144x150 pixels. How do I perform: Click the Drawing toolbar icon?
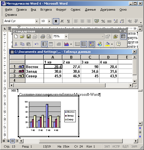coord(100,44)
